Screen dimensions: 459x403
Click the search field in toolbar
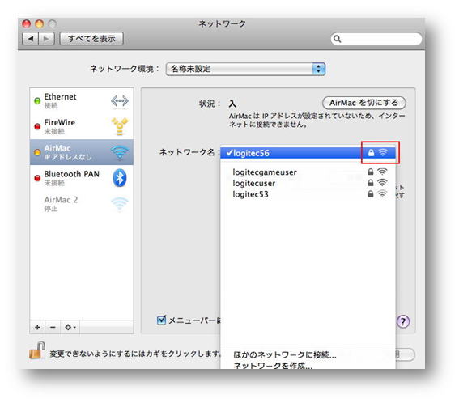(x=376, y=39)
